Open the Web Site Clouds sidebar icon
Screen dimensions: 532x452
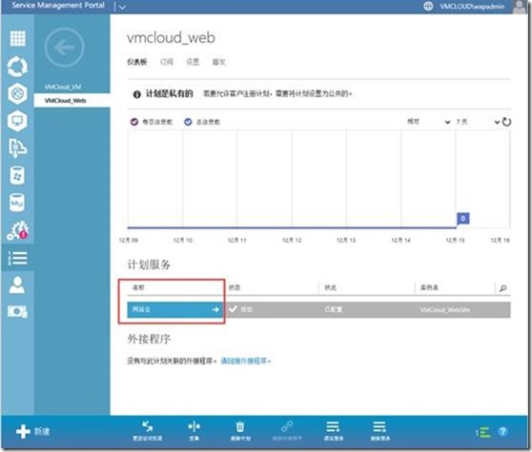pos(17,66)
